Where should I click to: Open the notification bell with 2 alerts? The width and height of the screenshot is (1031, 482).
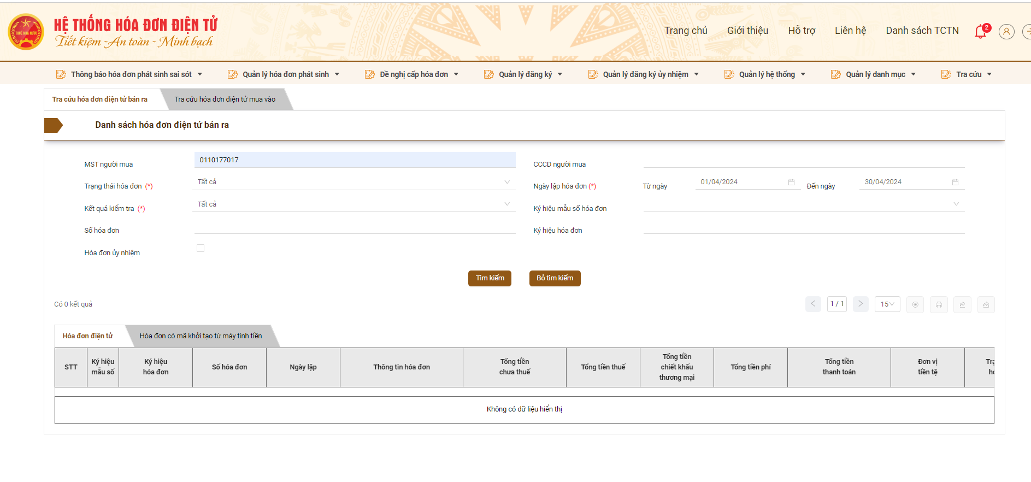pos(981,32)
